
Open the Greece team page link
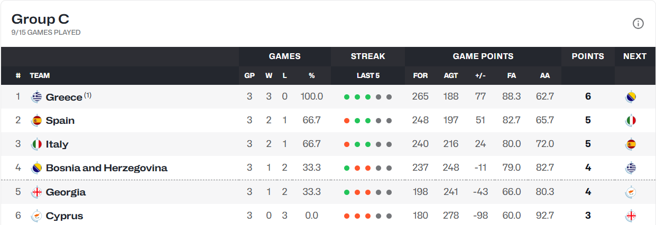click(x=64, y=97)
